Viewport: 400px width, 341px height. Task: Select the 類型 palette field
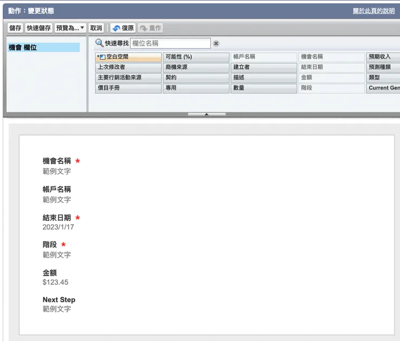(x=383, y=78)
